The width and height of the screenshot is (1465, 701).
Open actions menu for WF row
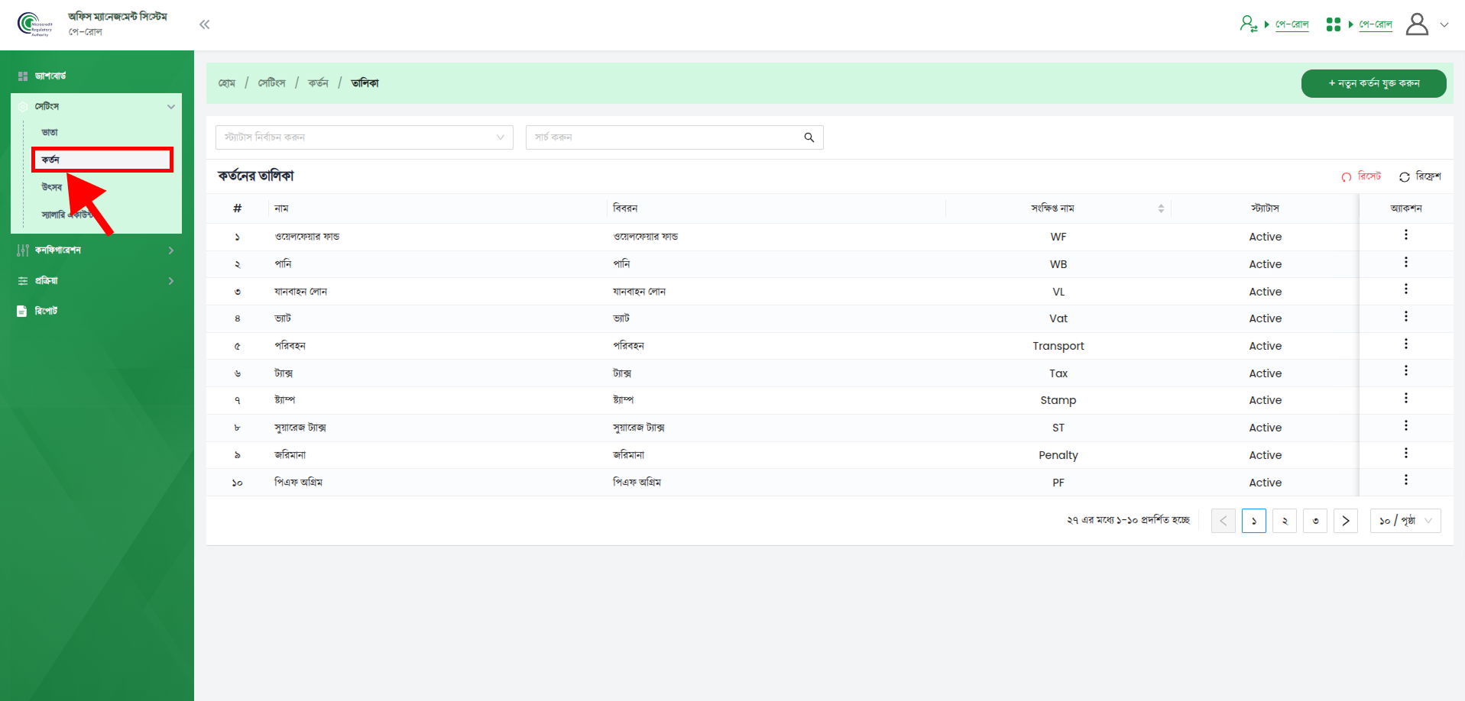coord(1405,235)
